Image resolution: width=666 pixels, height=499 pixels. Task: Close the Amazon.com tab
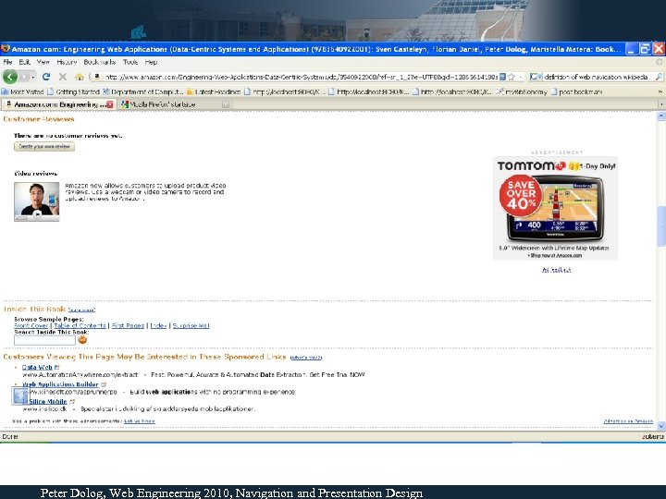pyautogui.click(x=110, y=104)
